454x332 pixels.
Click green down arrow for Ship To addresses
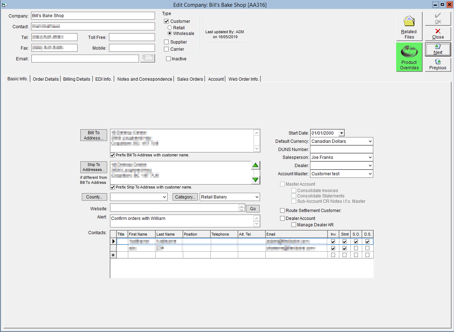[x=255, y=180]
